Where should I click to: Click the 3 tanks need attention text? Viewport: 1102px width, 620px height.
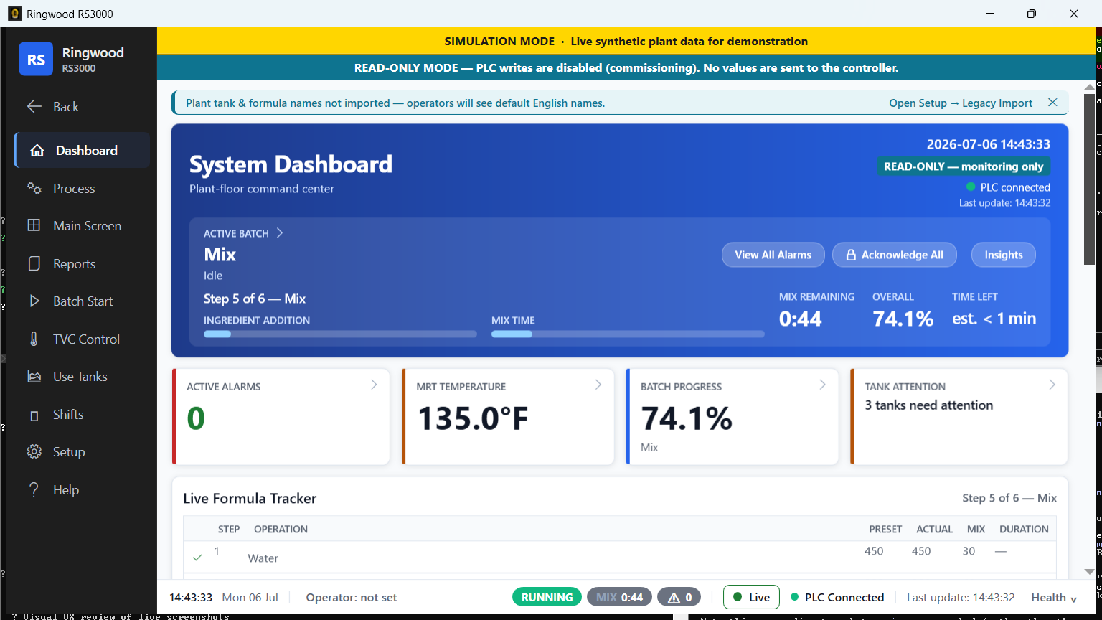[928, 405]
